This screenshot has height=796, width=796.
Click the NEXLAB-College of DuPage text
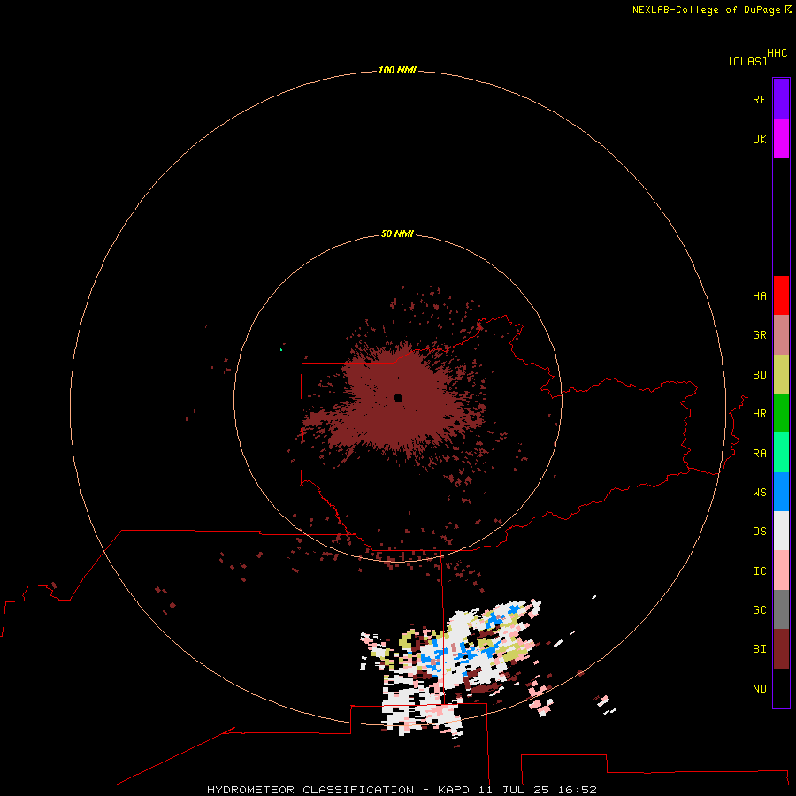point(705,10)
